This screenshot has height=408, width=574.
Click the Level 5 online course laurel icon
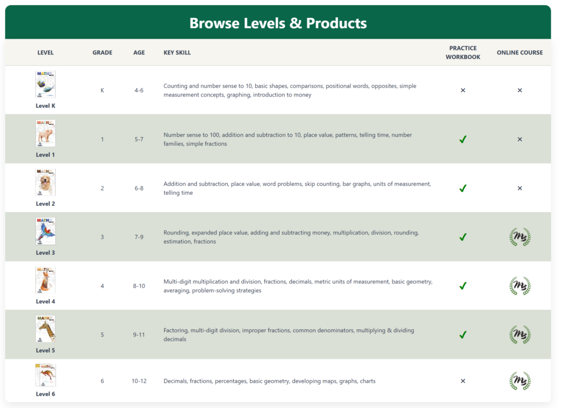click(x=520, y=334)
